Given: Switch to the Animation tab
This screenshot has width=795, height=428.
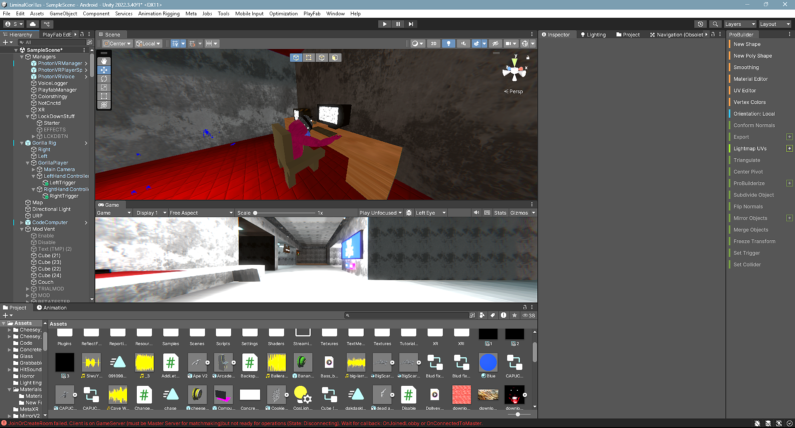Looking at the screenshot, I should pyautogui.click(x=52, y=308).
